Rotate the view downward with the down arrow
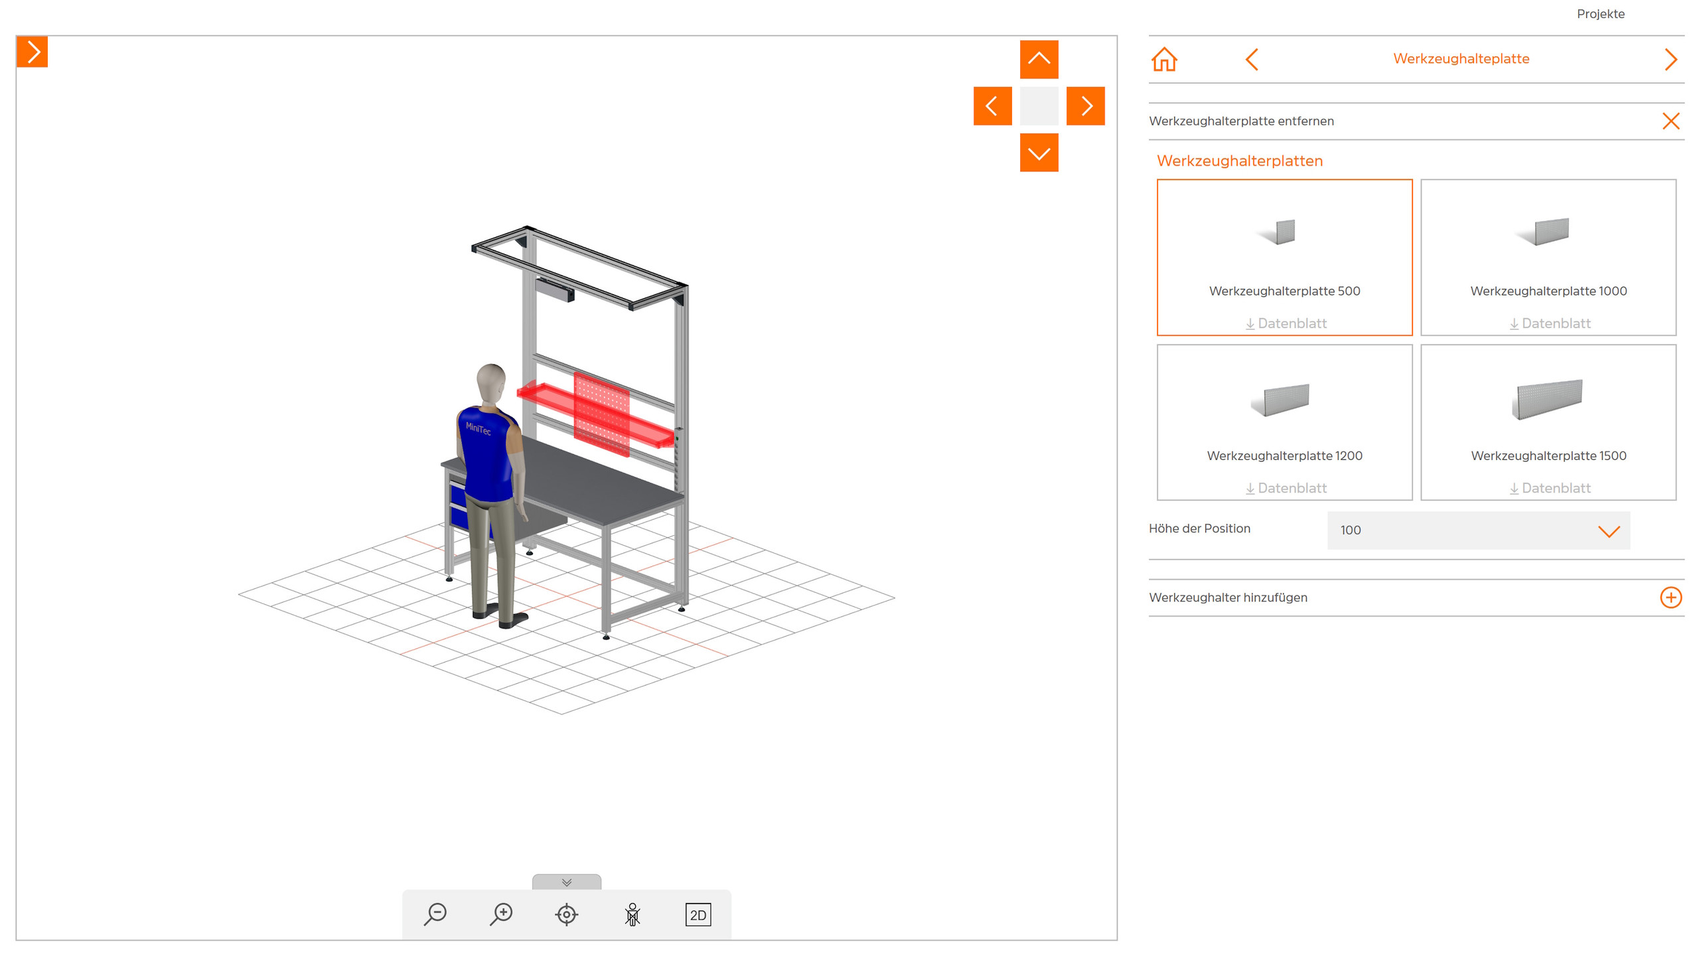 click(1039, 153)
